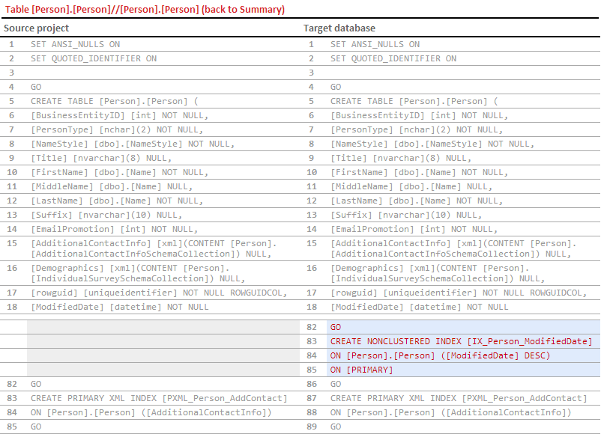Screen dimensions: 601x434
Task: Click target '[FirstName] [dbo].[Name] NOT NULL,'
Action: click(420, 172)
